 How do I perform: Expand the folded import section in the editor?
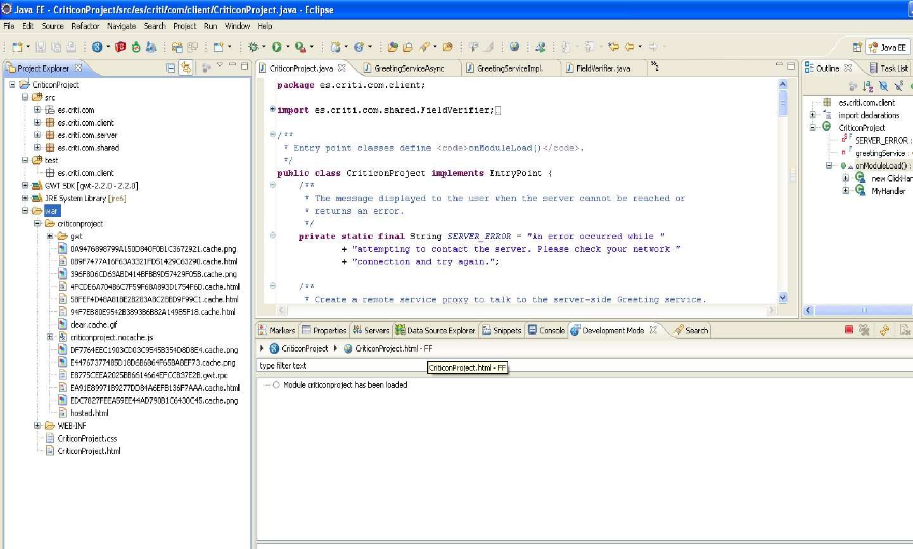tap(272, 109)
